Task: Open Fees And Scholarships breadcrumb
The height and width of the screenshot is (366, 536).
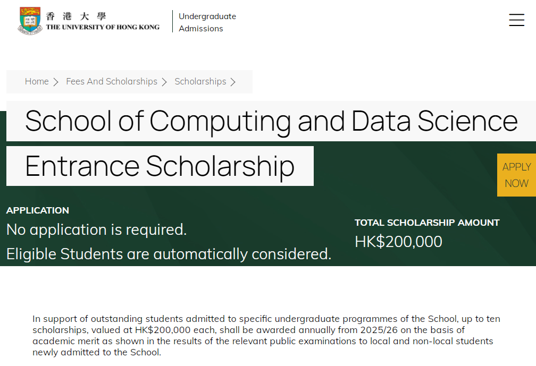Action: pyautogui.click(x=112, y=82)
